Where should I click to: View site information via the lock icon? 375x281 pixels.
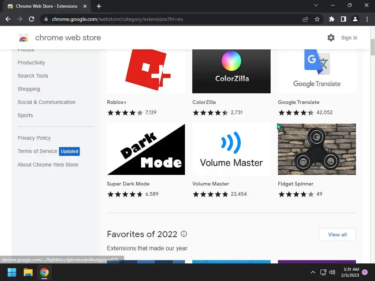[46, 19]
